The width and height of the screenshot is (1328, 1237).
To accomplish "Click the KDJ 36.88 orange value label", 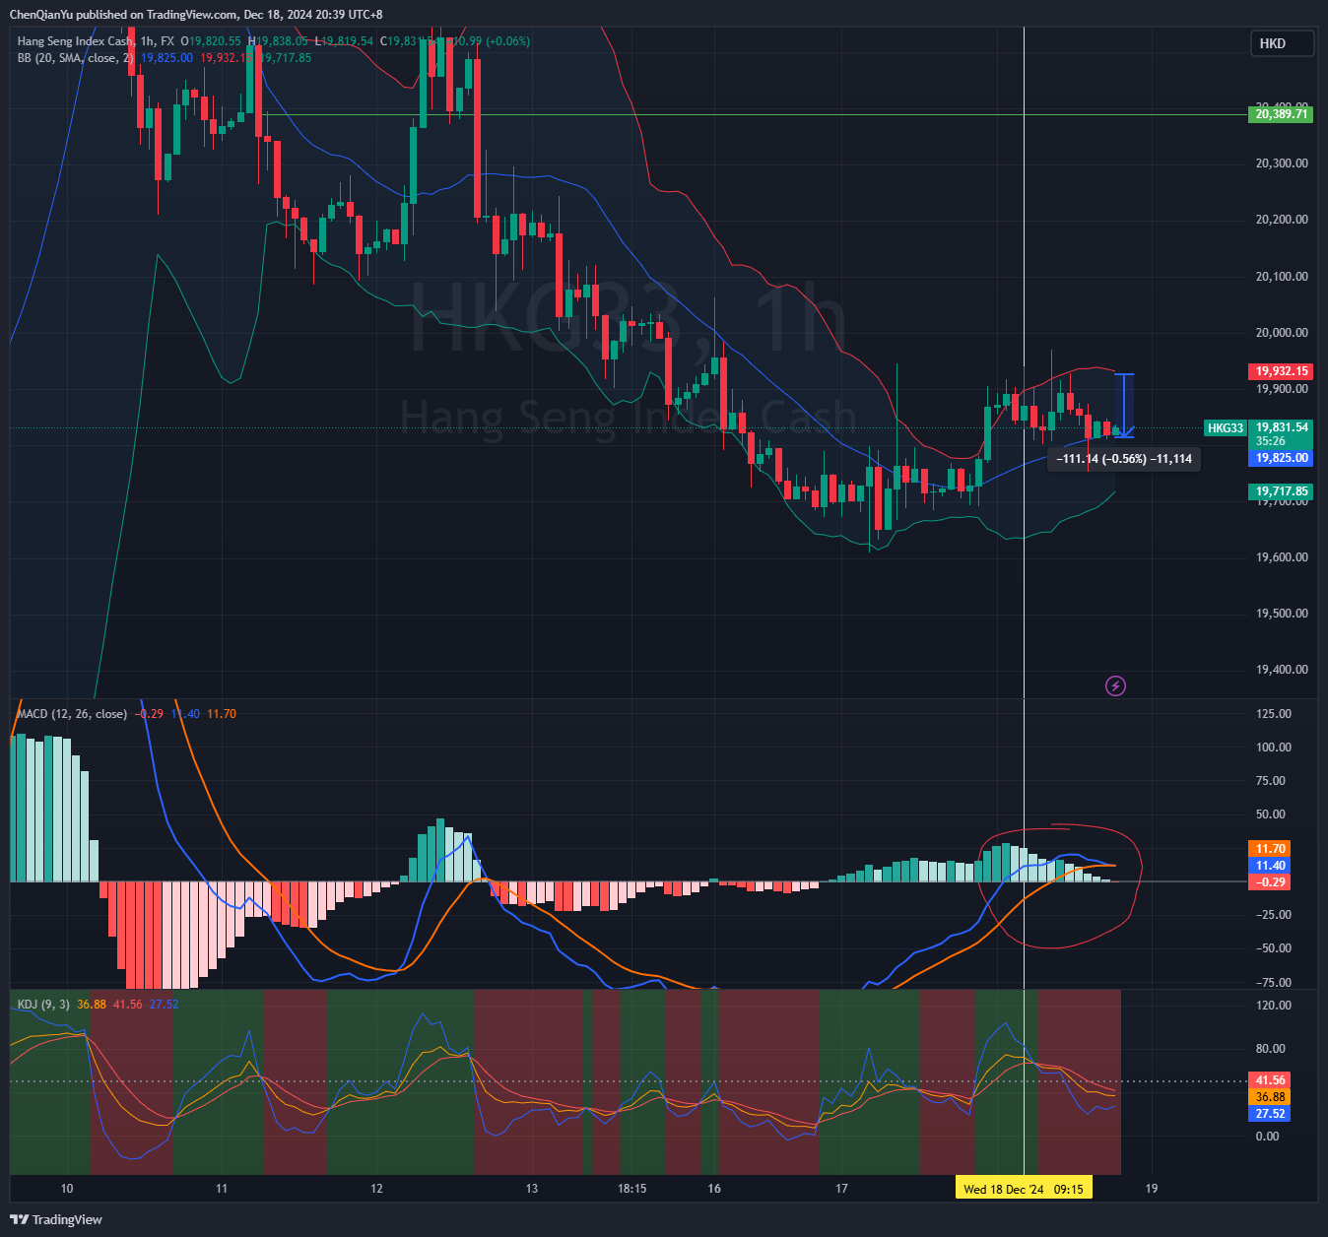I will (x=1270, y=1097).
